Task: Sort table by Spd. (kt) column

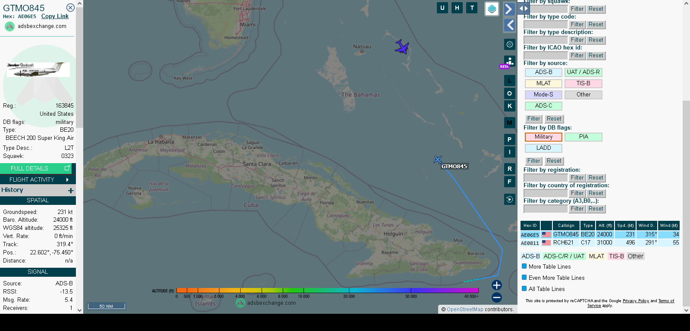Action: coord(625,226)
